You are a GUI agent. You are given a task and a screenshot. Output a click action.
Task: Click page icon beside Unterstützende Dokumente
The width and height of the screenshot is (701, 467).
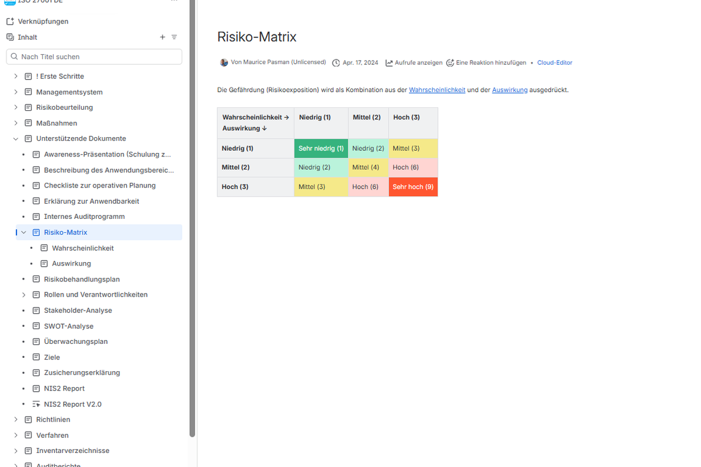(x=28, y=139)
